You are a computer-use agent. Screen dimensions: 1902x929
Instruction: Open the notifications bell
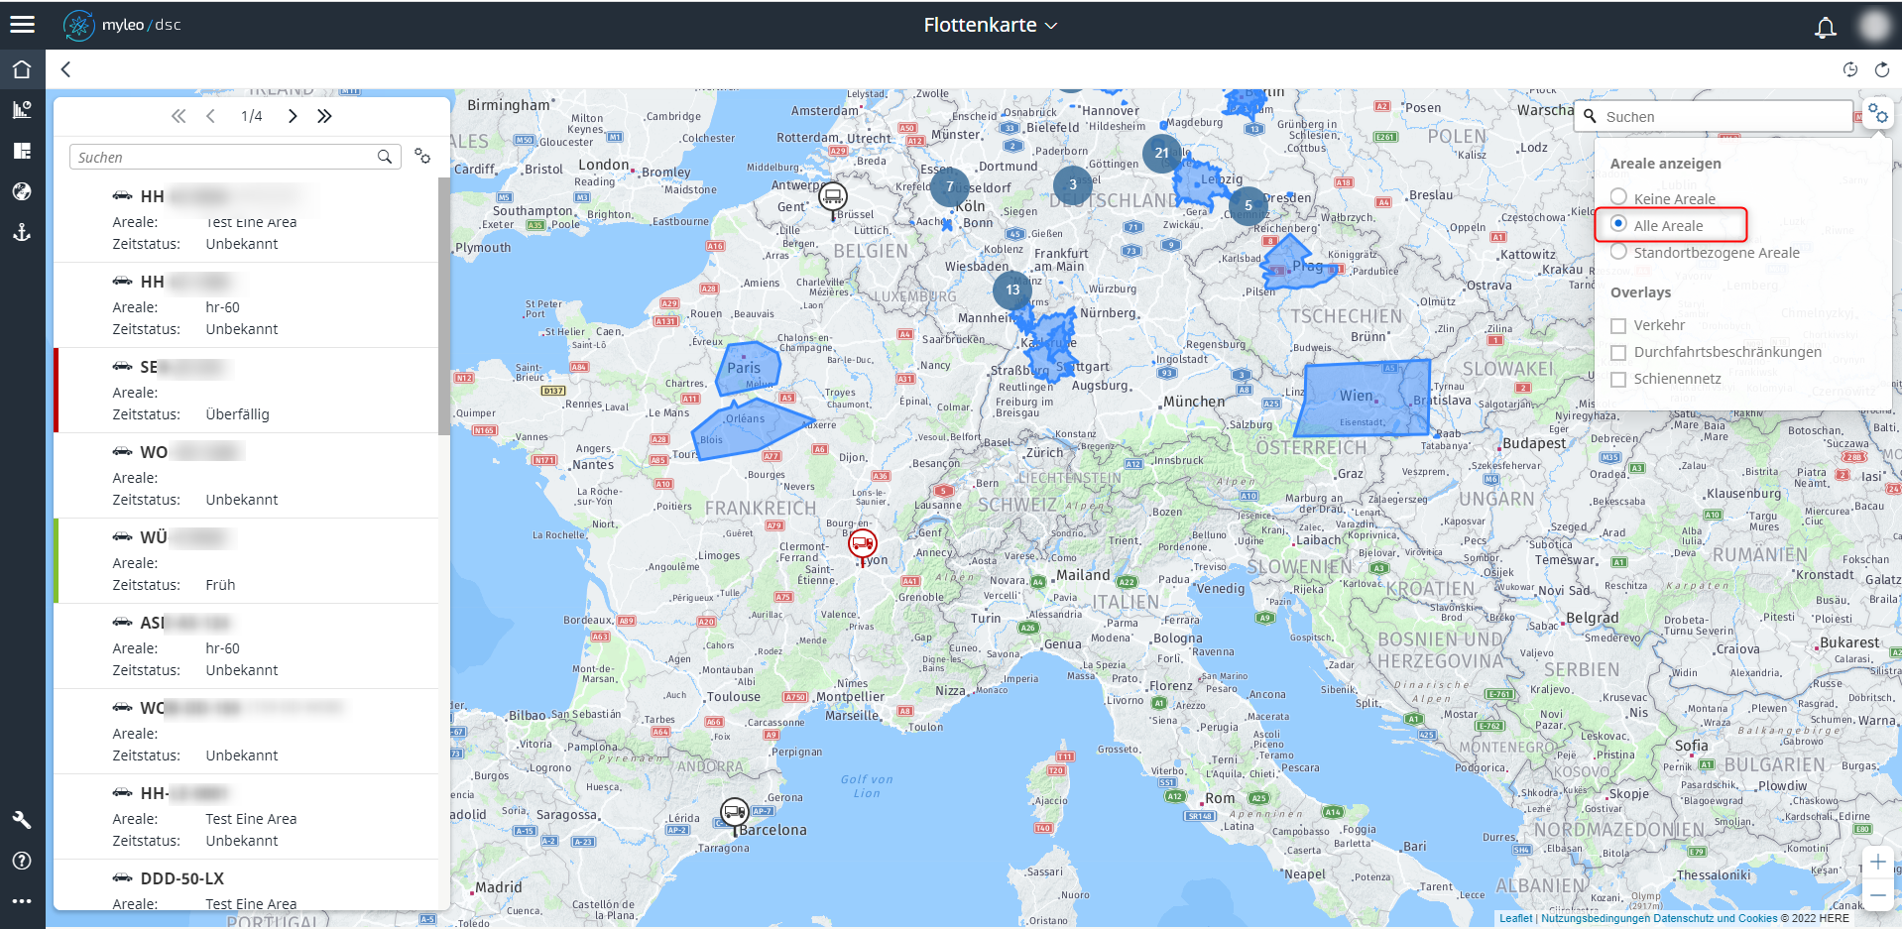coord(1825,27)
